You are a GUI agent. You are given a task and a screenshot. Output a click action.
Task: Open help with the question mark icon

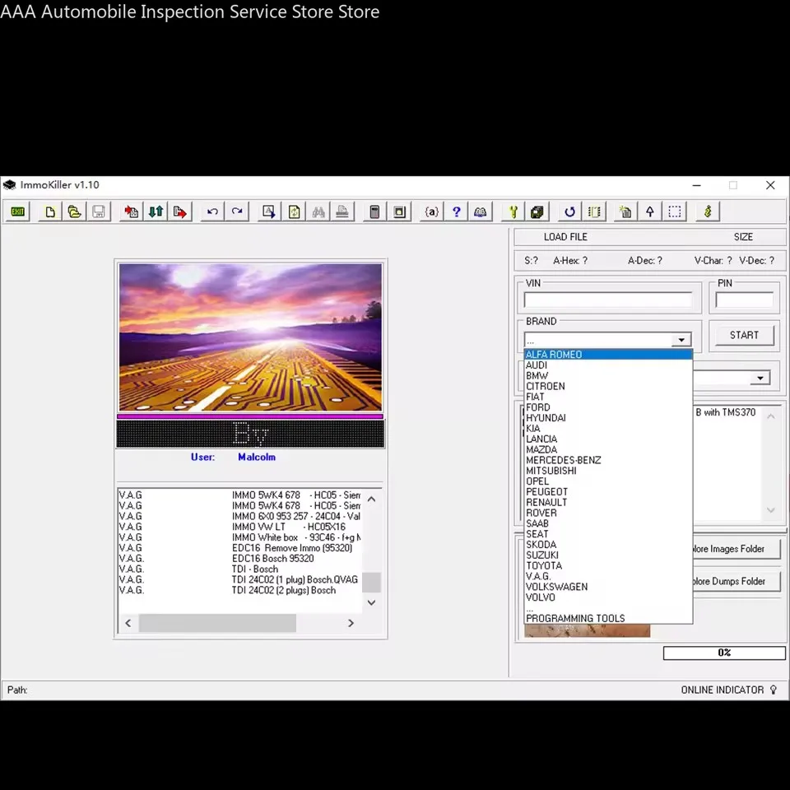click(x=456, y=211)
